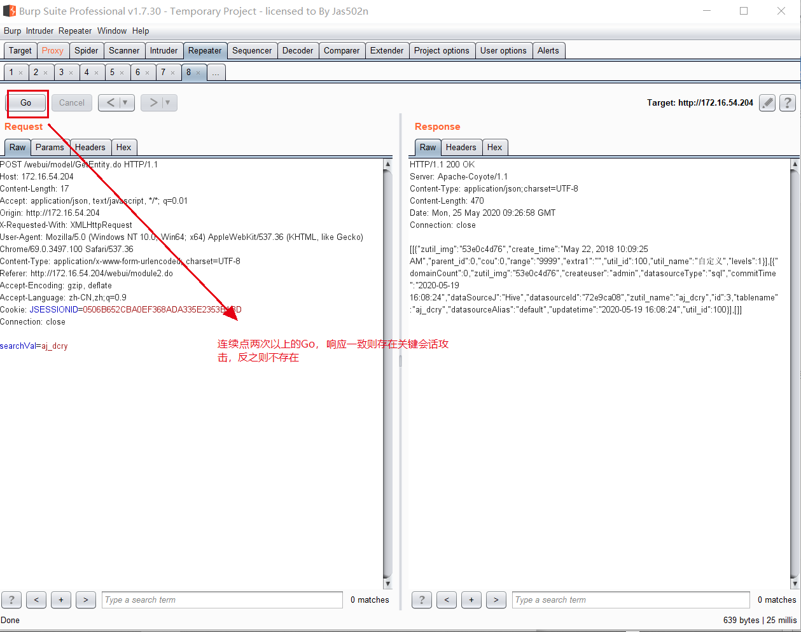Screen dimensions: 801x632
Task: Find next match in request search
Action: tap(86, 600)
